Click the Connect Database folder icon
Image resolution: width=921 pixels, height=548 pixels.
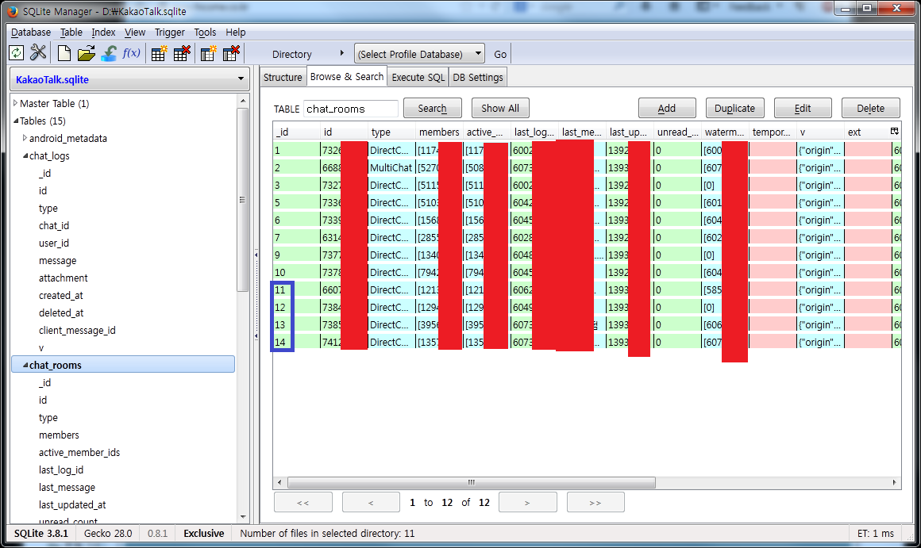click(x=87, y=53)
